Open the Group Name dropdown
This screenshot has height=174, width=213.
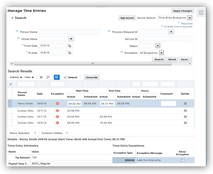[71, 39]
